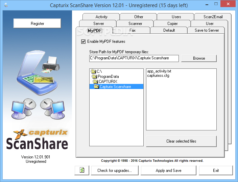Viewport: 238px width, 182px height.
Task: Click the ProgramData folder icon
Action: pyautogui.click(x=94, y=76)
